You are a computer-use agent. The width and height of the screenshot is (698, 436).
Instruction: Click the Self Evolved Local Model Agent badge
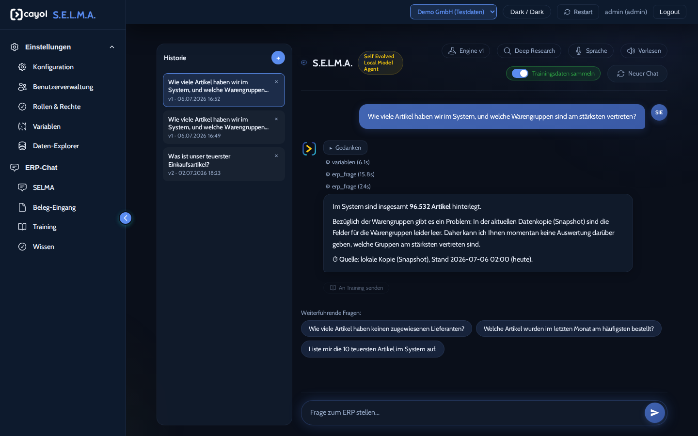pyautogui.click(x=381, y=63)
